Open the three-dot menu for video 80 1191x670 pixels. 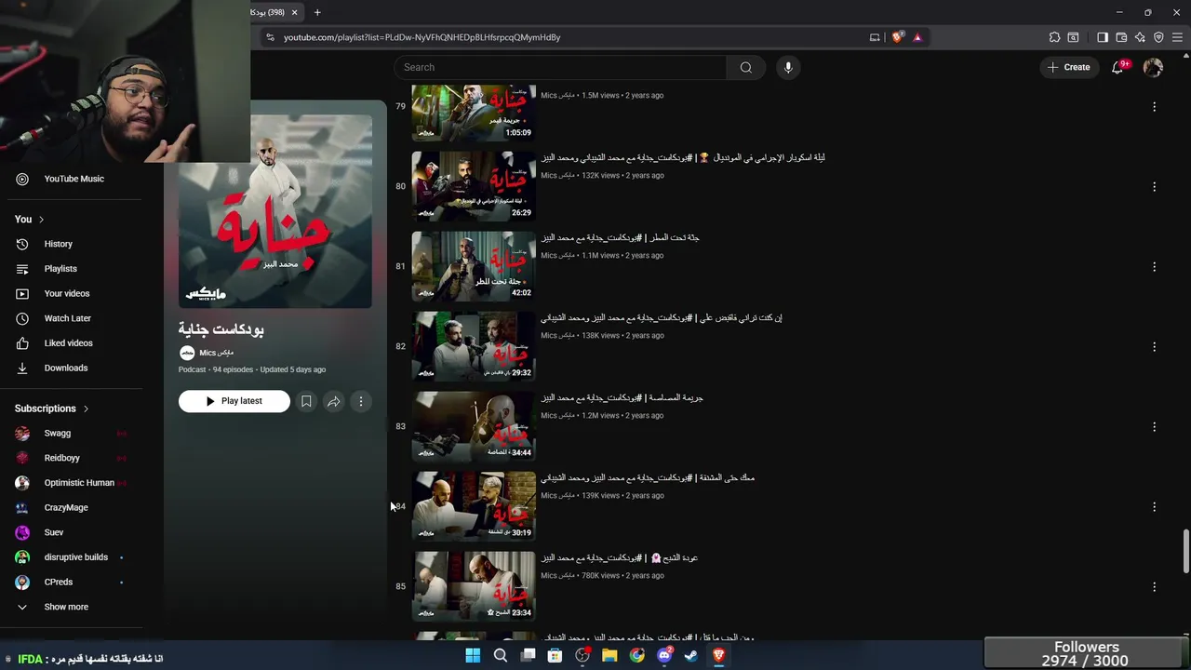(1154, 187)
